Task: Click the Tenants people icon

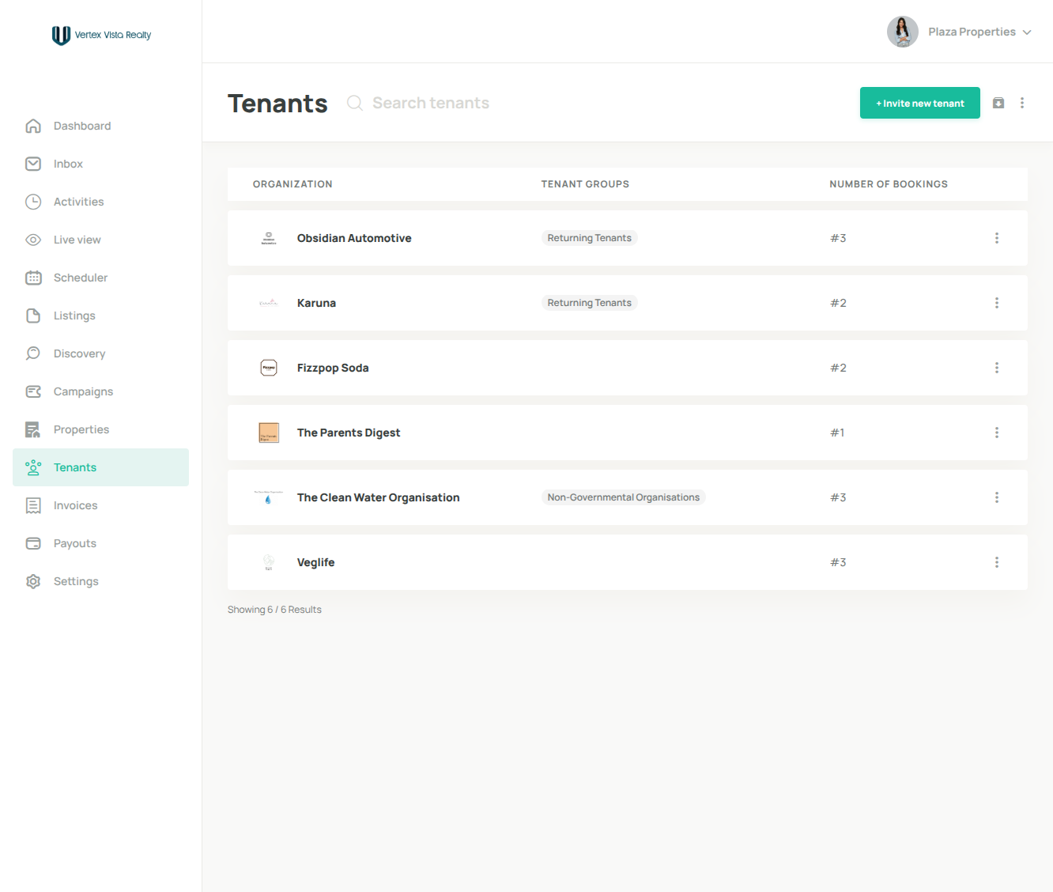Action: (33, 467)
